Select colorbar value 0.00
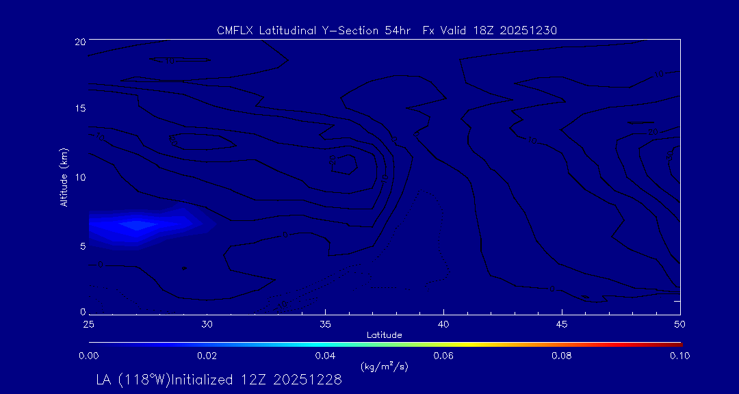The width and height of the screenshot is (739, 394). tap(88, 356)
